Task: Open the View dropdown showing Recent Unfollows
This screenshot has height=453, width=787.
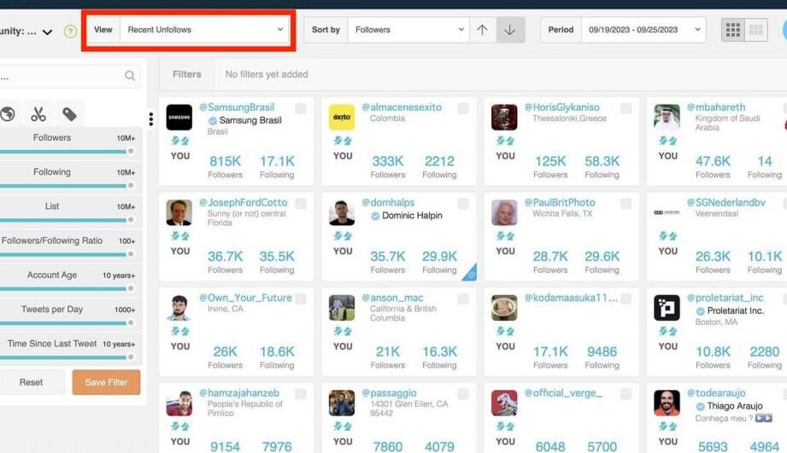Action: [x=205, y=30]
